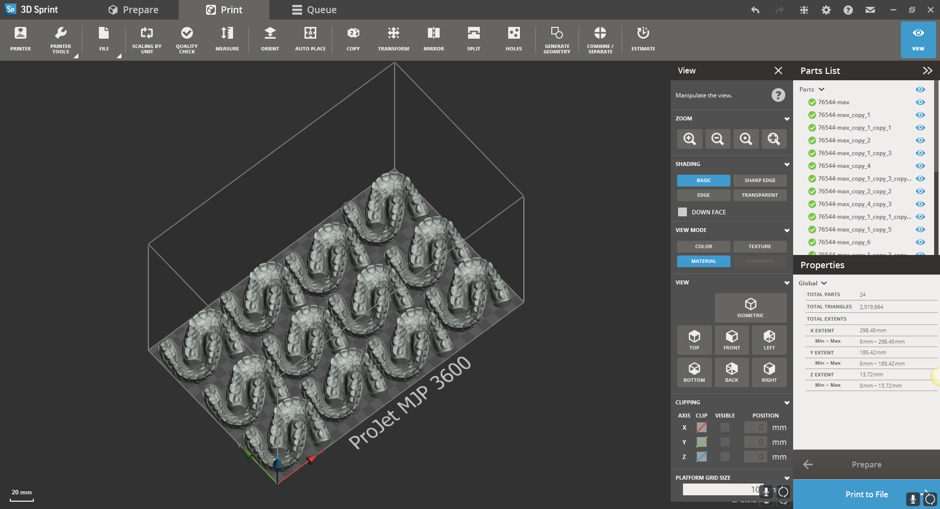This screenshot has height=509, width=940.
Task: Click the Print to File button
Action: pos(866,494)
